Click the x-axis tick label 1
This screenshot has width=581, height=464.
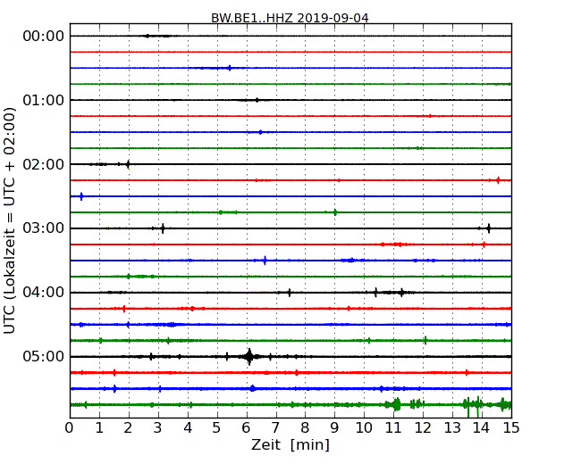pyautogui.click(x=99, y=428)
